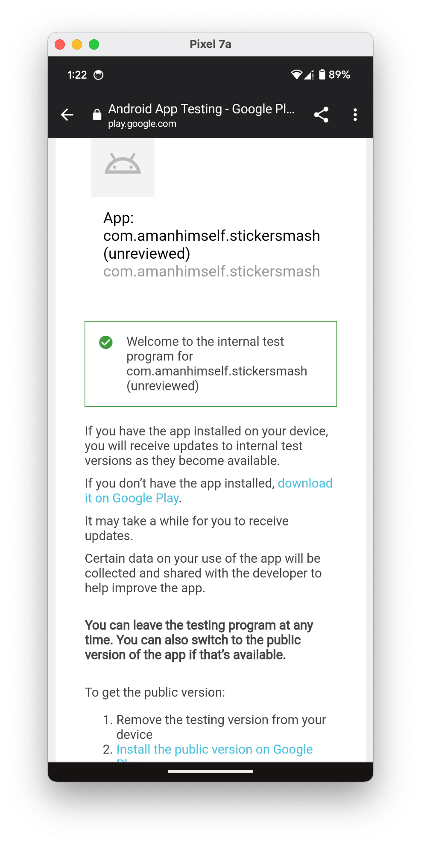The width and height of the screenshot is (421, 845).
Task: Click the play.google.com URL text
Action: click(142, 124)
